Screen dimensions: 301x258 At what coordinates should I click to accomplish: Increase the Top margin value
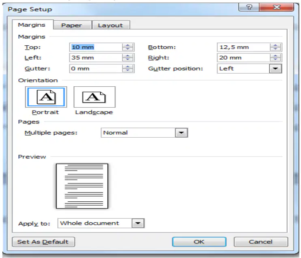click(x=128, y=45)
